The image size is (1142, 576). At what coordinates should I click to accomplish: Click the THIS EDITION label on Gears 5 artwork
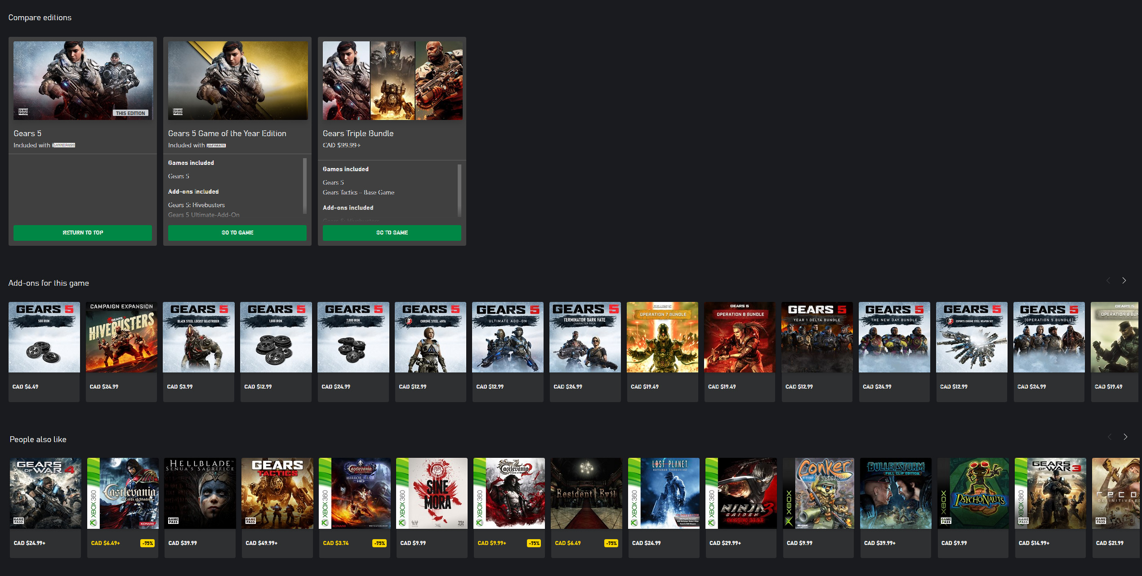tap(130, 113)
